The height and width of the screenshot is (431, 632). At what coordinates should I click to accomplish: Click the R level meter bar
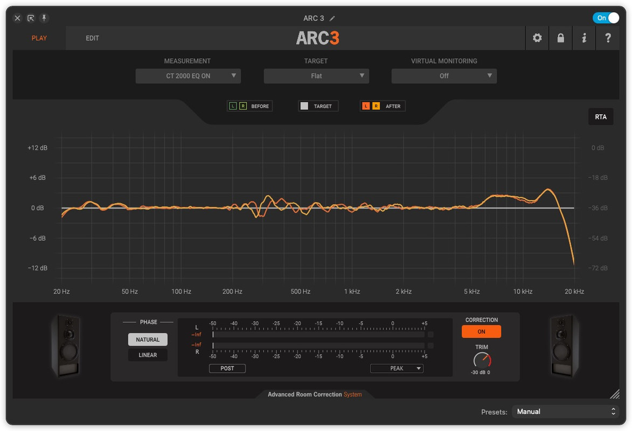pyautogui.click(x=318, y=345)
